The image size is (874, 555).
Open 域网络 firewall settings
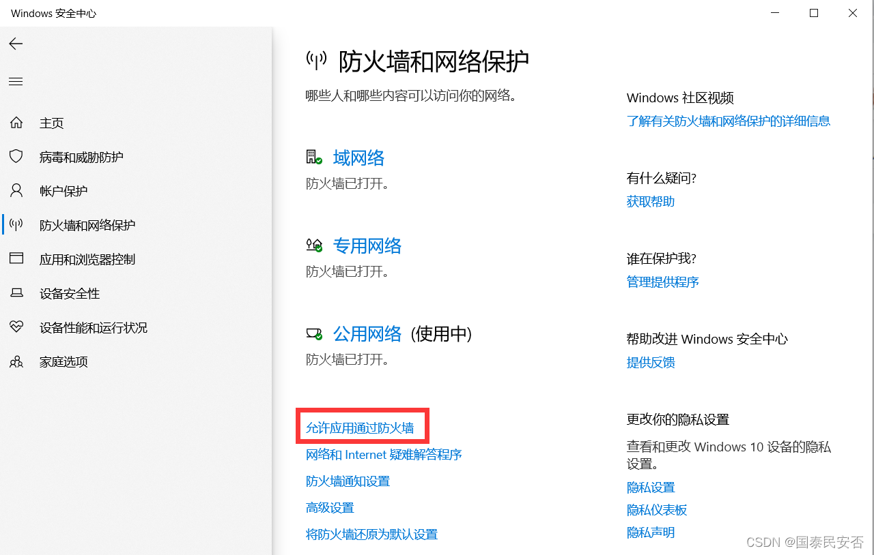tap(358, 158)
